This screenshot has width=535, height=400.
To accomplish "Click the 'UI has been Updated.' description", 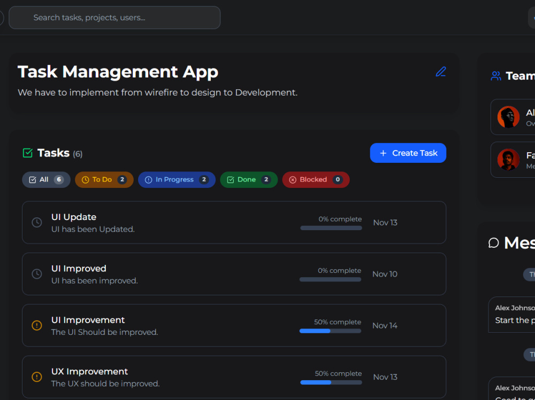I will pos(93,229).
